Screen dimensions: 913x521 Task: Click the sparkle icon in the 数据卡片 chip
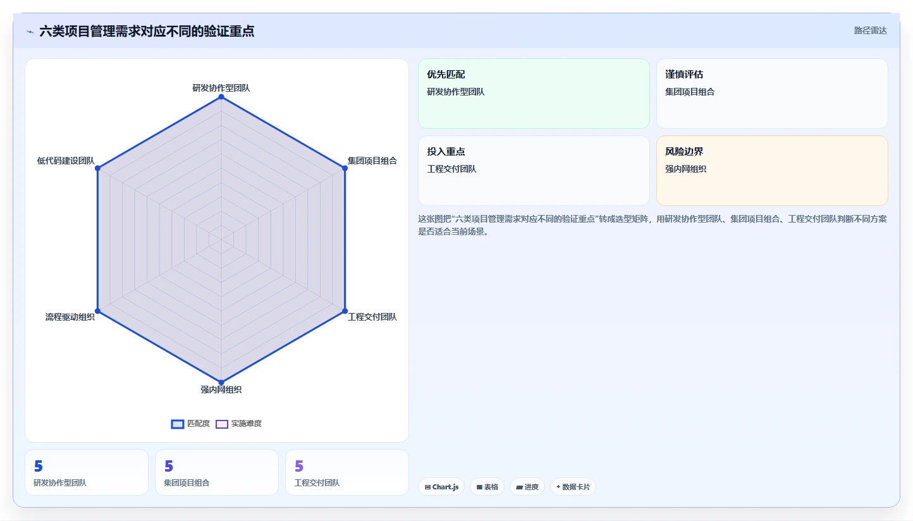tap(558, 487)
